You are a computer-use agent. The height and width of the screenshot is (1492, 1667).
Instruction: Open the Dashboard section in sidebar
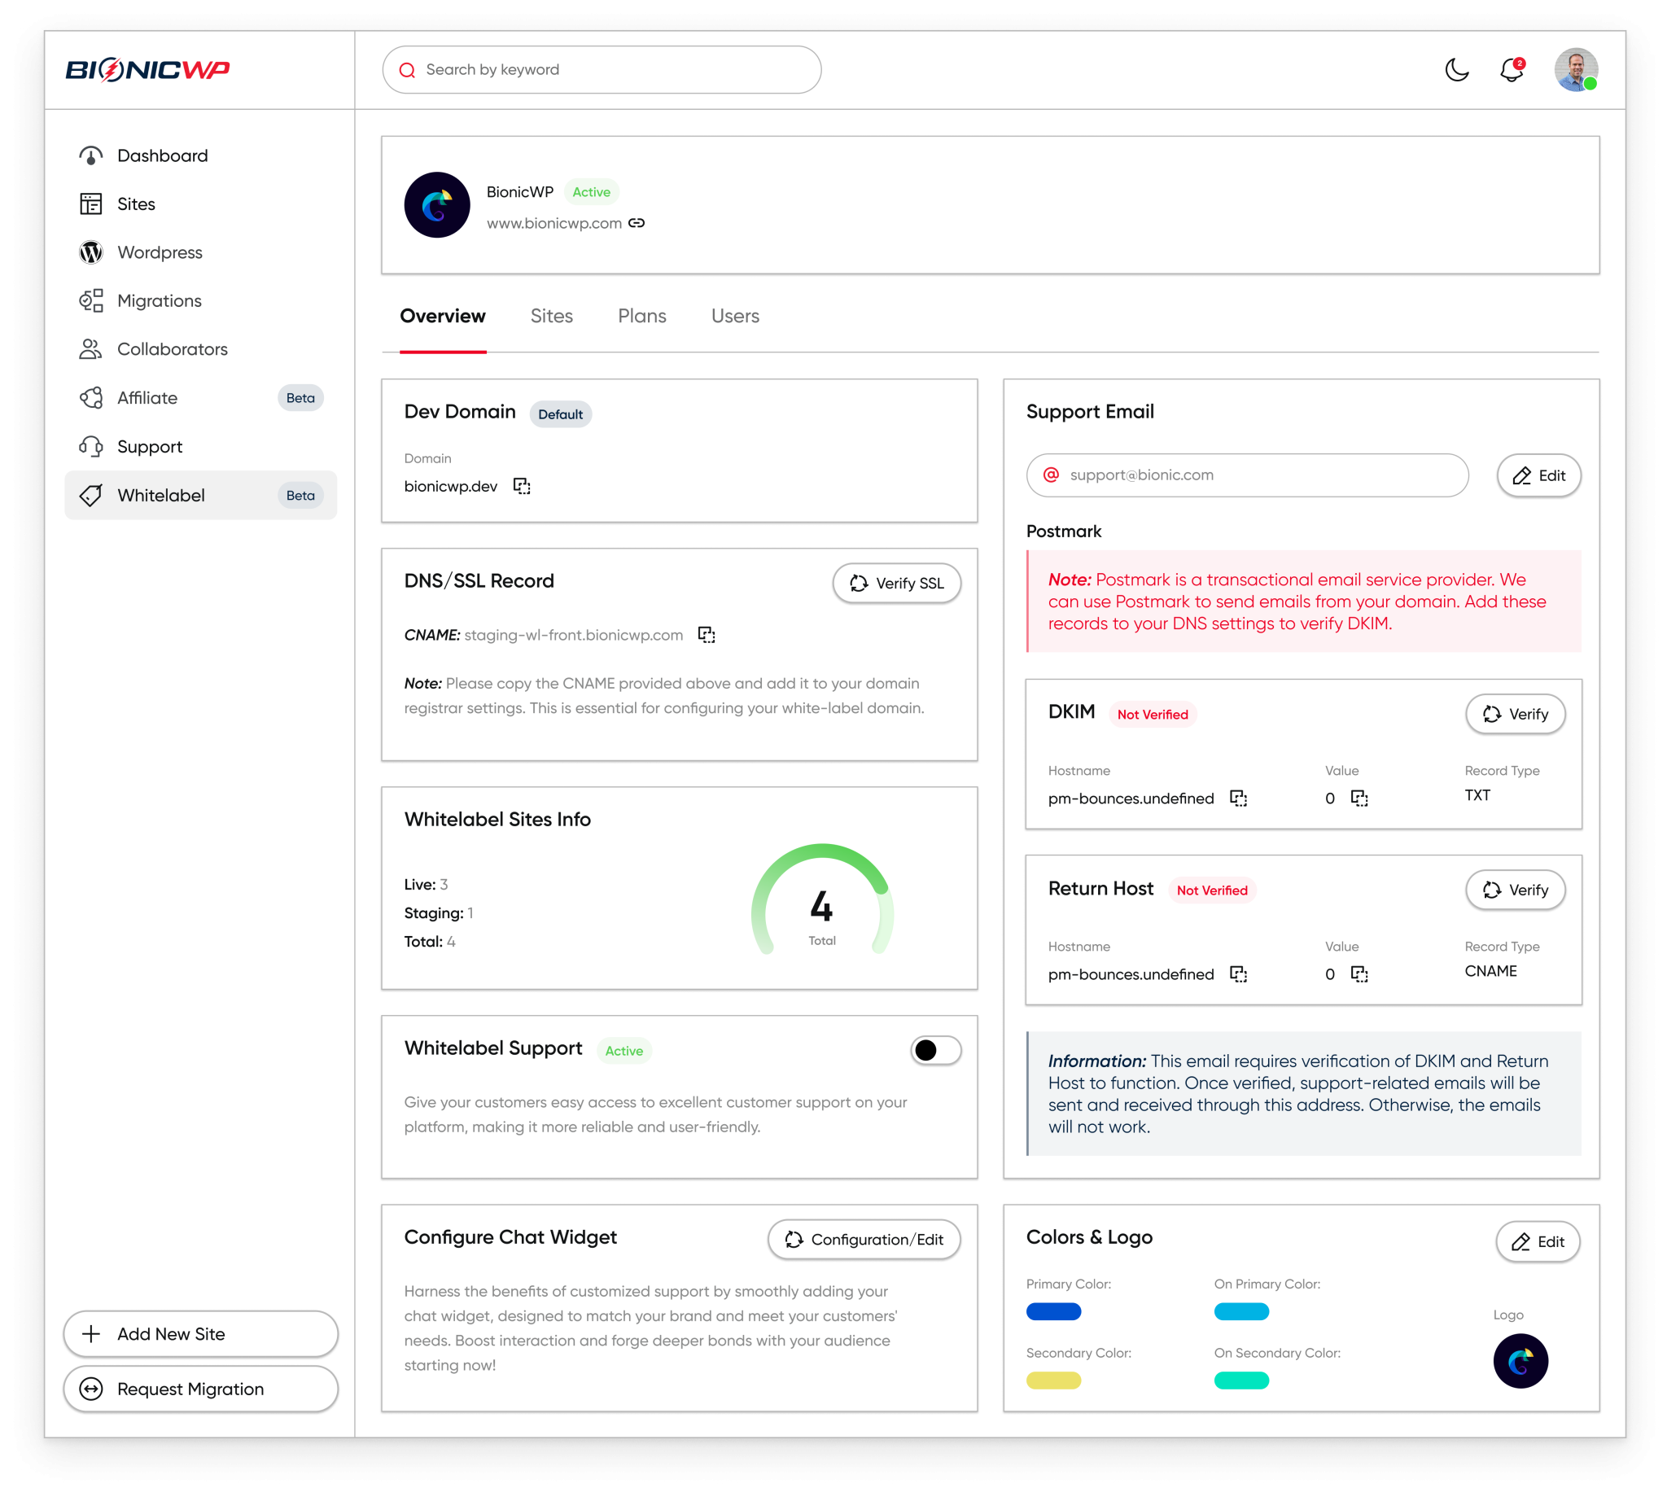pos(162,155)
